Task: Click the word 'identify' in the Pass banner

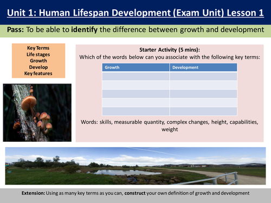Action: click(84, 30)
